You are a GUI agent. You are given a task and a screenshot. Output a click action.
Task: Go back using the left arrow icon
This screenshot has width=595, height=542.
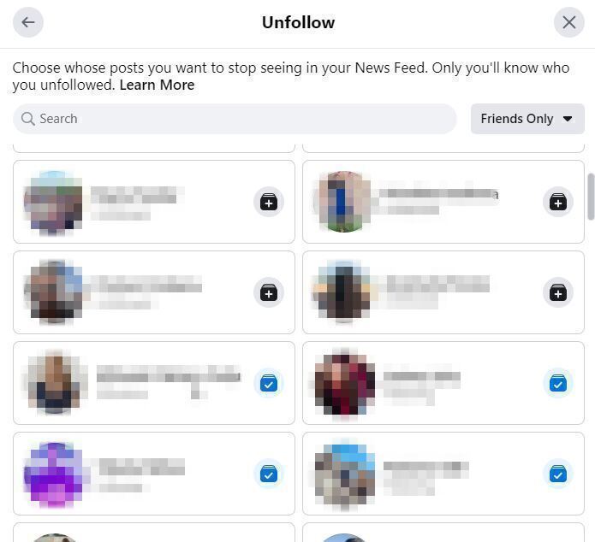28,22
